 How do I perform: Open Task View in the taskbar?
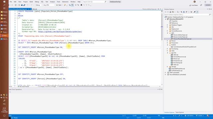point(4,8)
